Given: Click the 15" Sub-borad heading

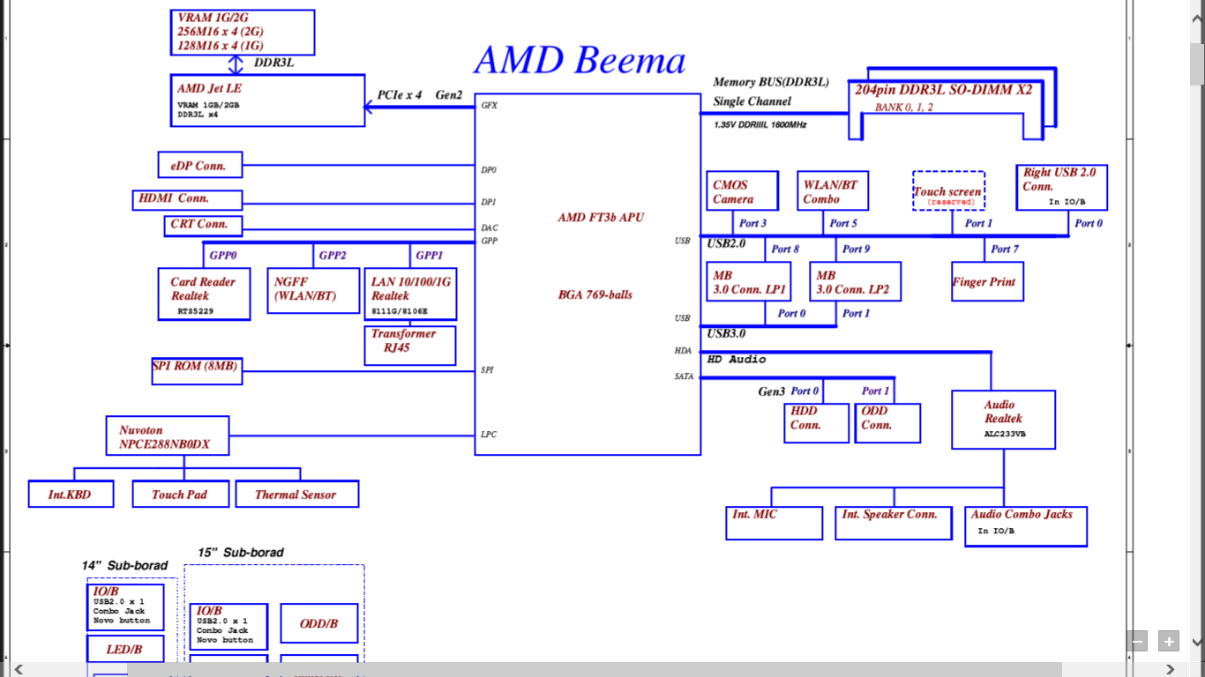Looking at the screenshot, I should tap(241, 552).
